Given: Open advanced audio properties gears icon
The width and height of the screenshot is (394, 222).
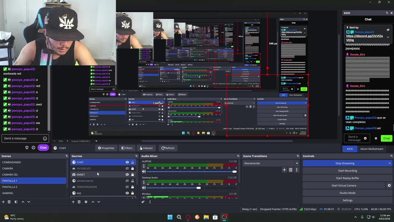Looking at the screenshot, I should click(x=143, y=202).
